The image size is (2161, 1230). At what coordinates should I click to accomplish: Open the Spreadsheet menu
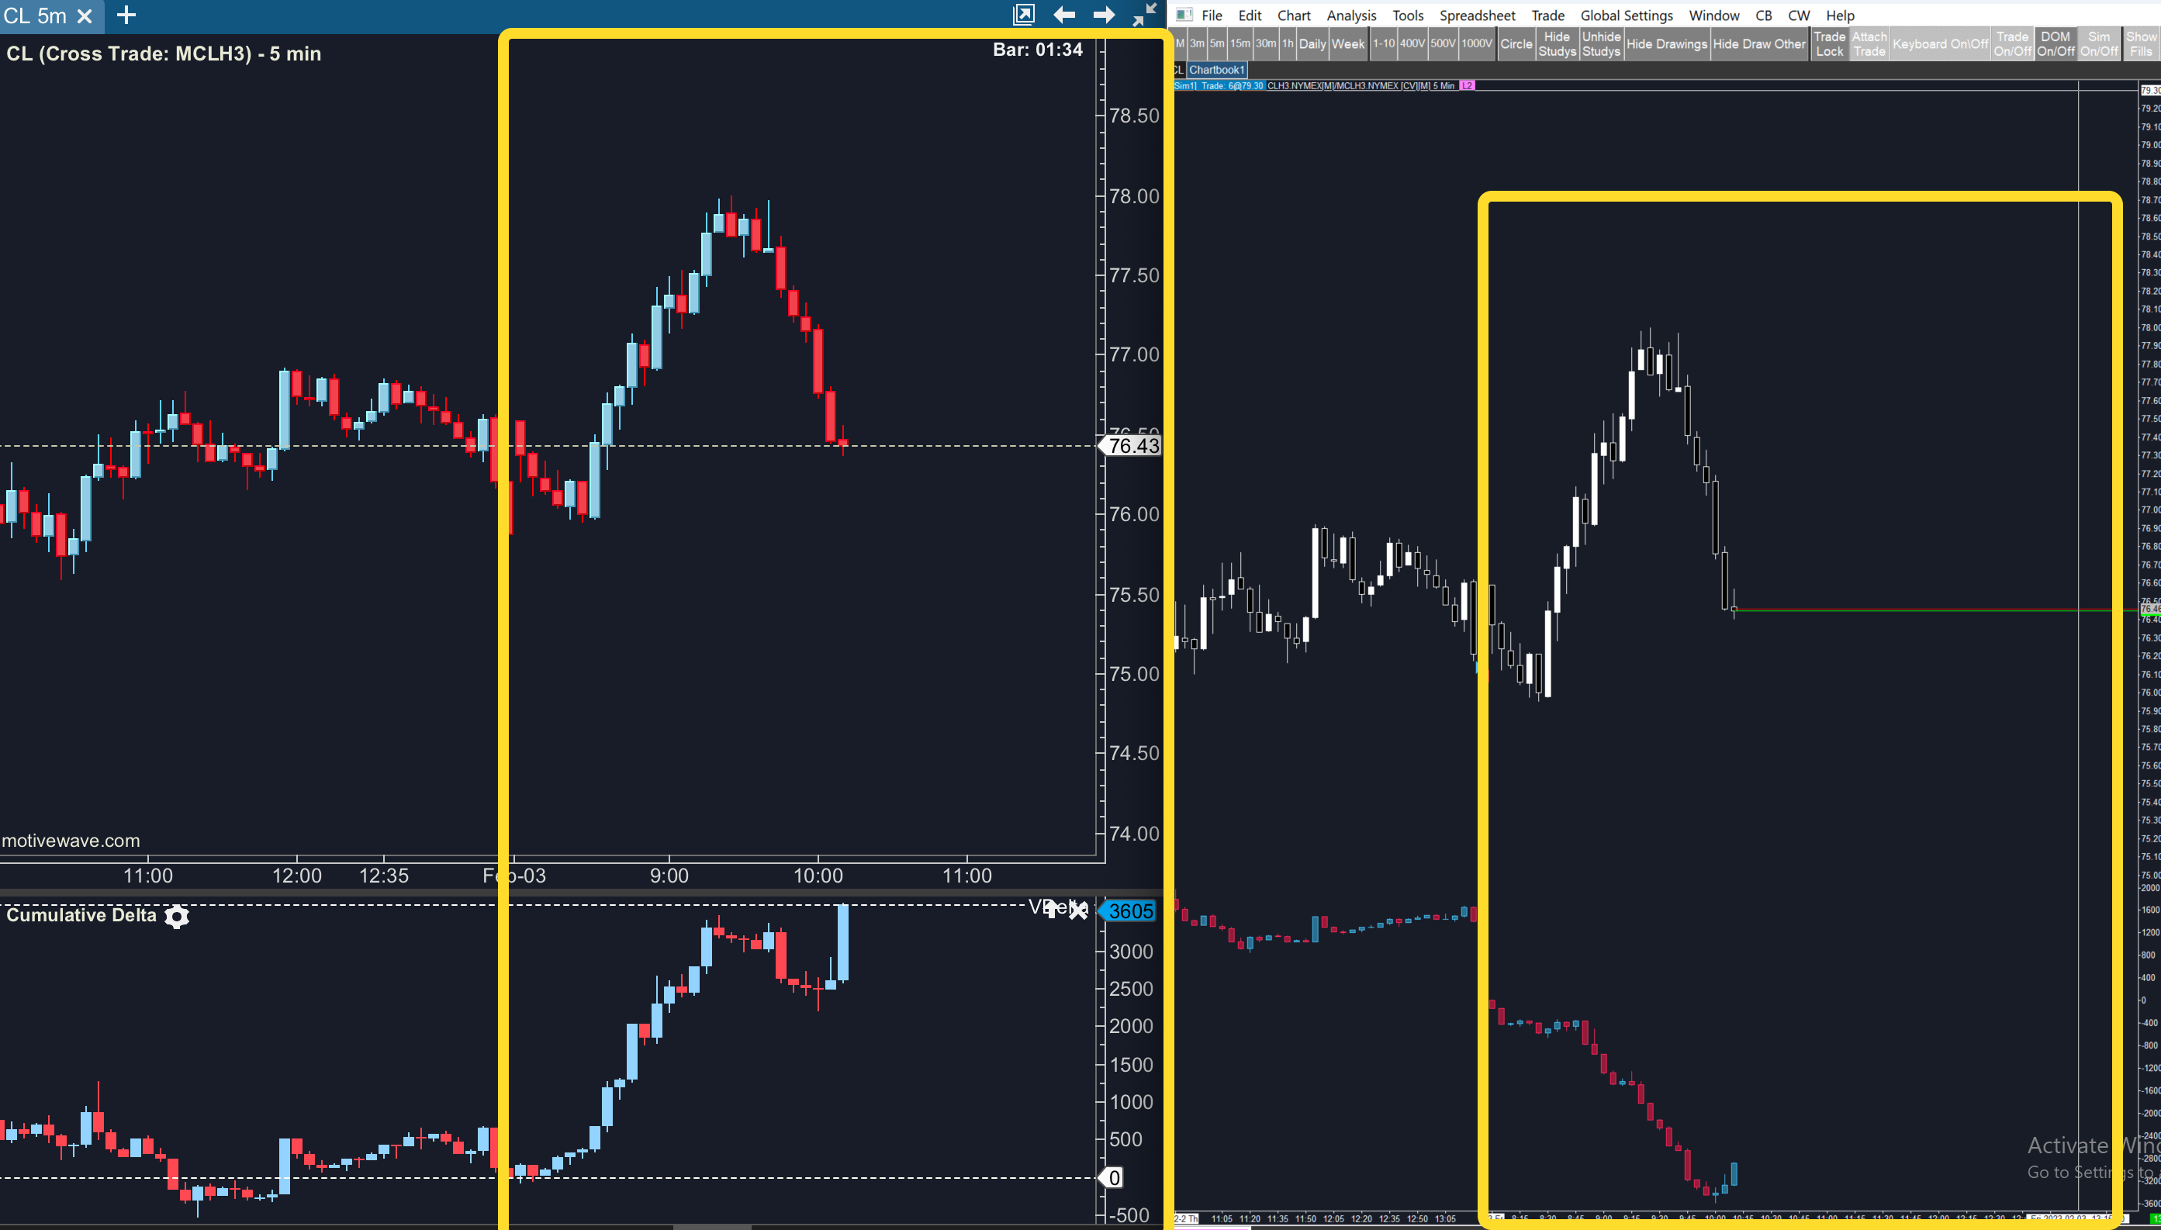[1477, 16]
